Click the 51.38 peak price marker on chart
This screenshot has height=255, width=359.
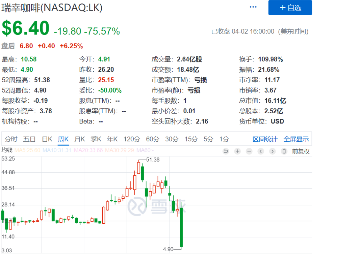point(153,160)
